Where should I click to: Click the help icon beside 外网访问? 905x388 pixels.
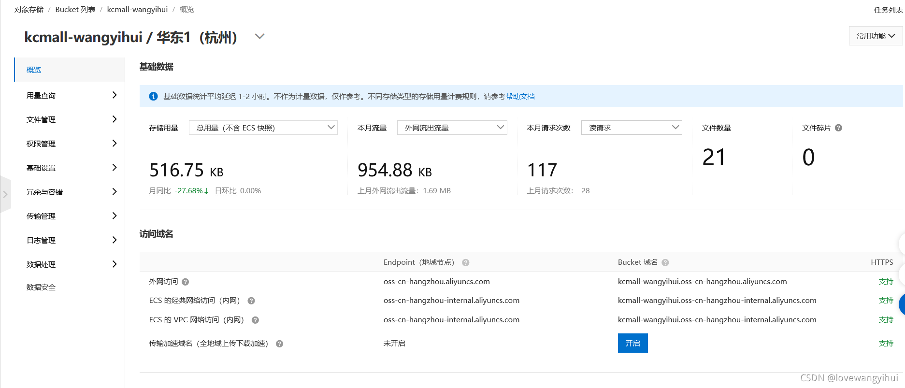185,282
